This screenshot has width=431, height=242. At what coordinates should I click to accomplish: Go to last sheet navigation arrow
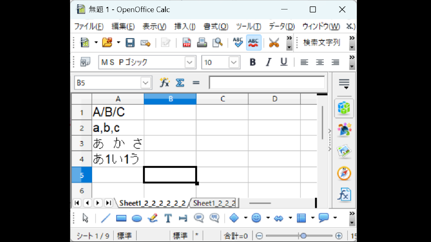coord(108,203)
